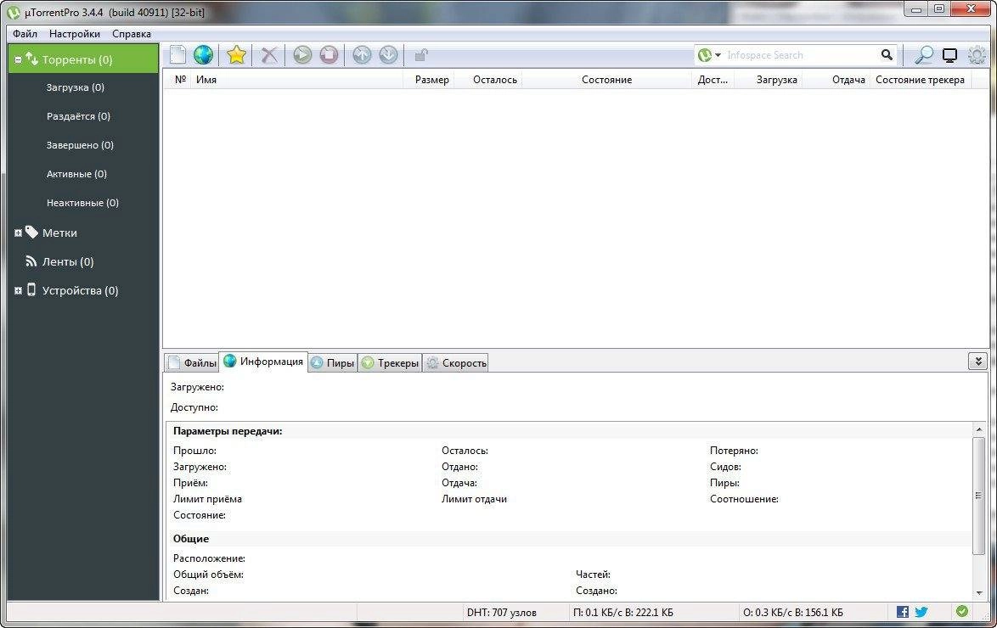Sort by the № column header

point(180,80)
